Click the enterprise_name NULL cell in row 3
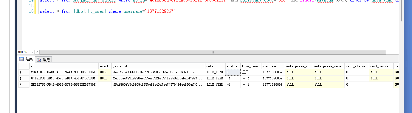 [x=329, y=84]
